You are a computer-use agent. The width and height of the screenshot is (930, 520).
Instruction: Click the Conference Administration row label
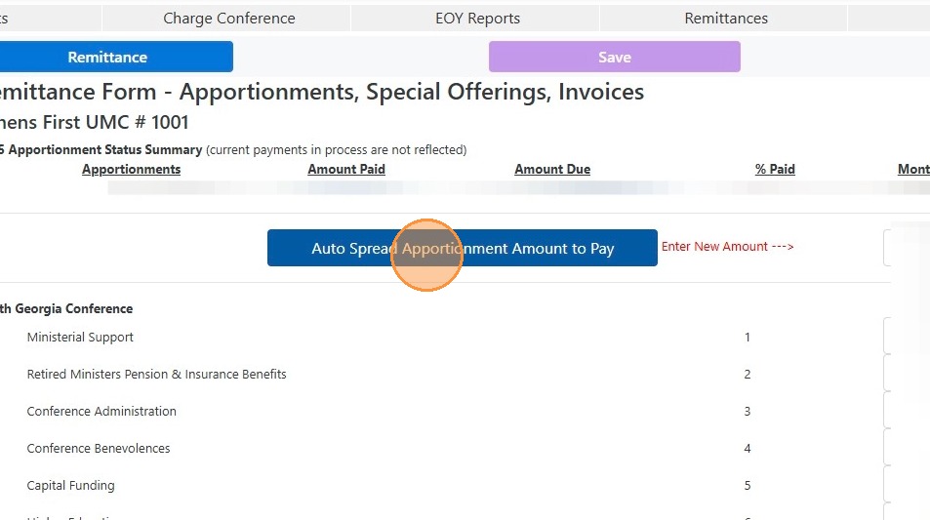pyautogui.click(x=101, y=412)
